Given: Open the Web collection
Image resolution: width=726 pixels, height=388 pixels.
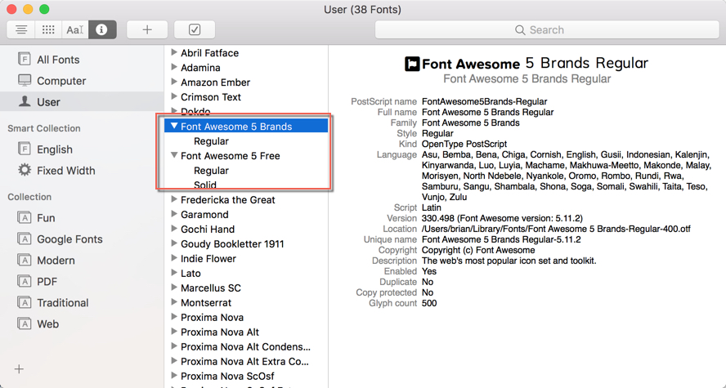Looking at the screenshot, I should click(82, 324).
